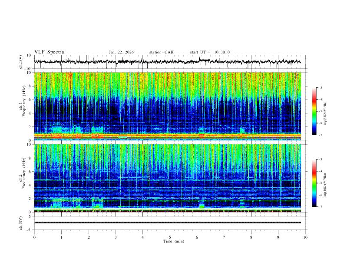Click the "ch.3(V)" axis label
The width and height of the screenshot is (344, 266).
(x=21, y=223)
